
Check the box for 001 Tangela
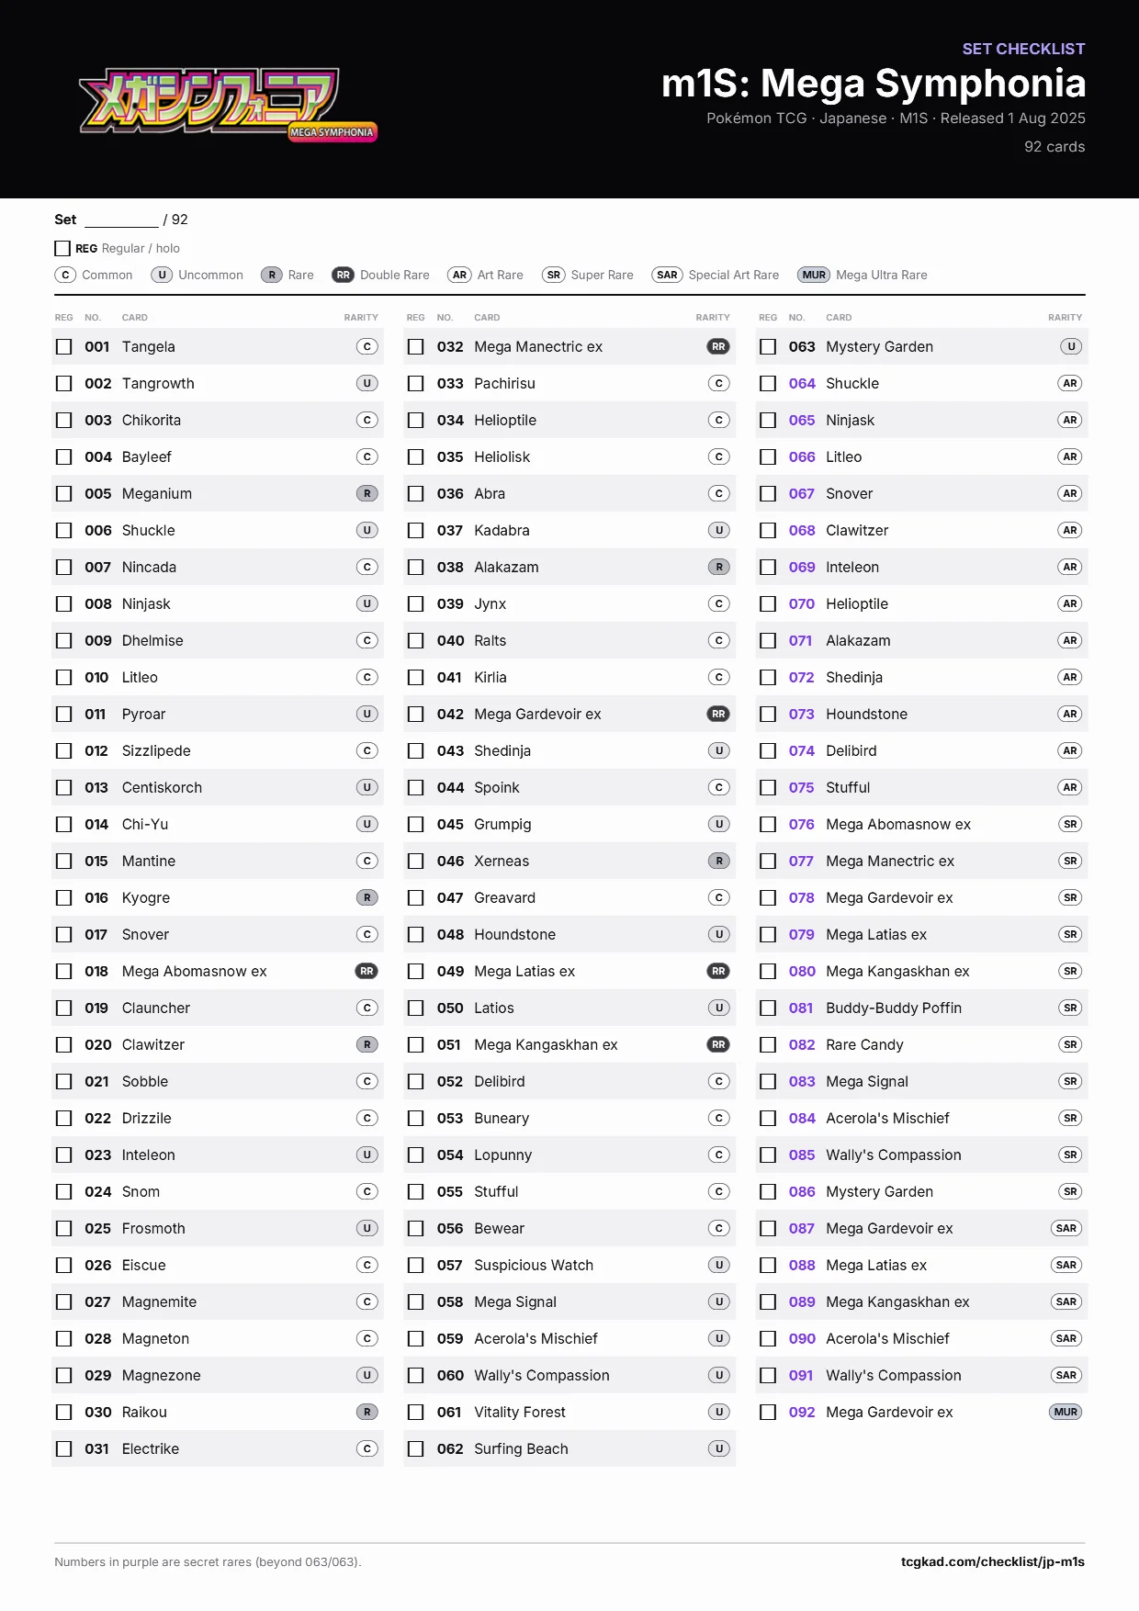click(63, 346)
